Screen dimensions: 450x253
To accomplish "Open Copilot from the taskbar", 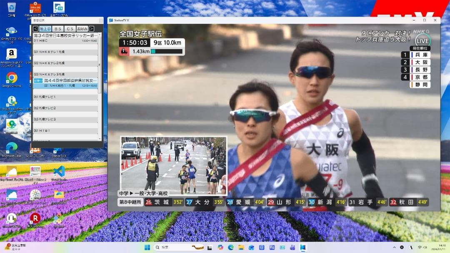I will pyautogui.click(x=220, y=247).
